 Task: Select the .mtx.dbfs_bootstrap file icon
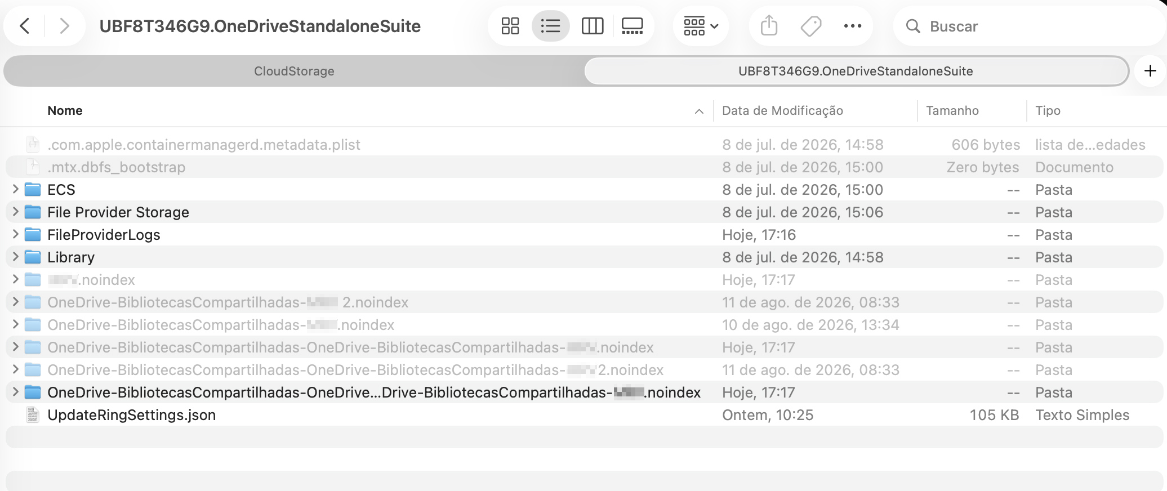click(x=33, y=167)
